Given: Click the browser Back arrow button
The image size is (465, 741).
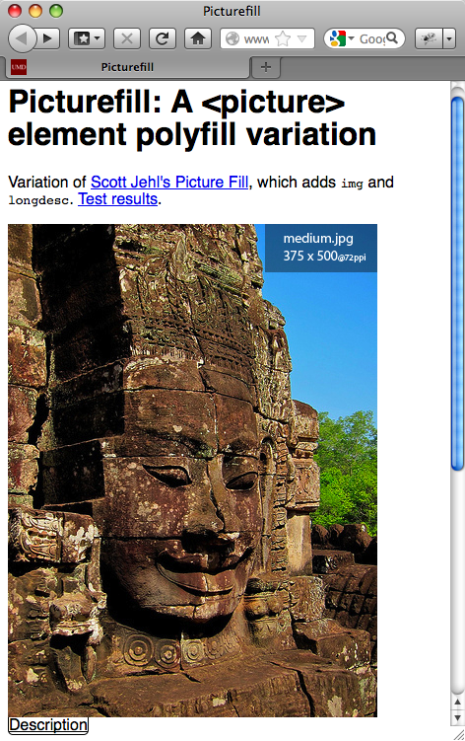Looking at the screenshot, I should click(x=22, y=38).
